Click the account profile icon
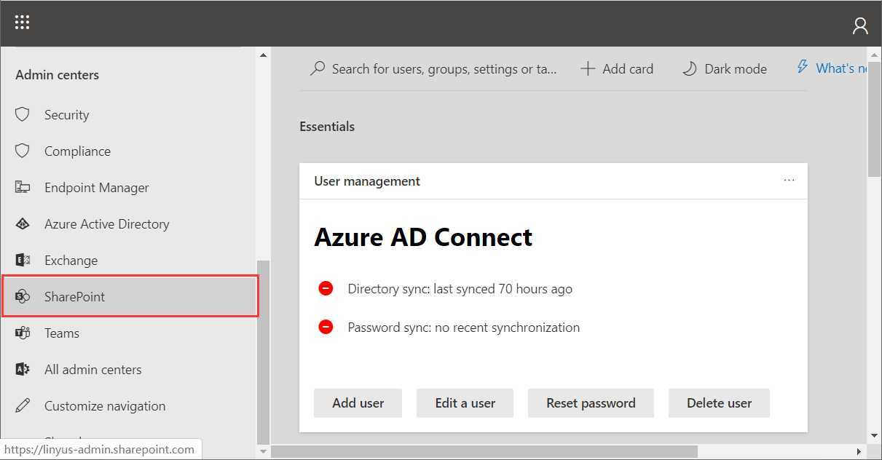 tap(860, 26)
